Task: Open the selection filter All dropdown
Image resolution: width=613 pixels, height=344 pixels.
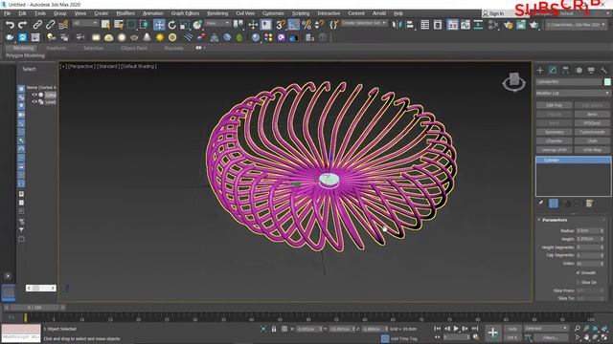Action: point(85,23)
